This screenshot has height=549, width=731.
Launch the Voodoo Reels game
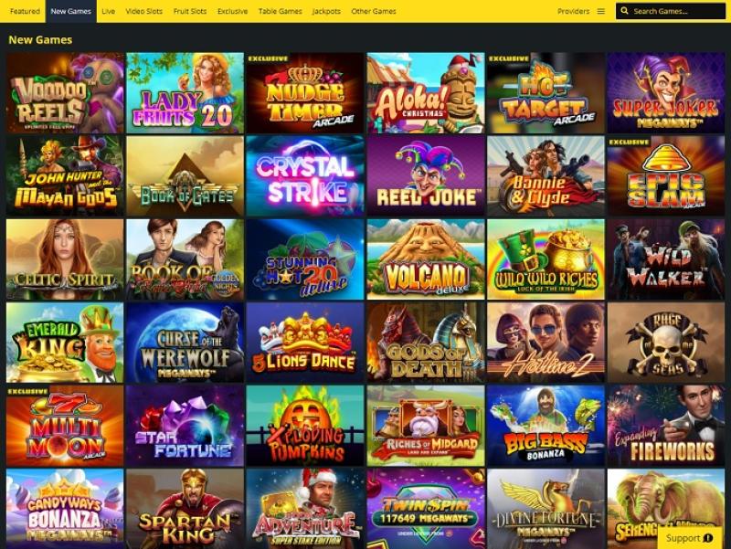coord(65,93)
